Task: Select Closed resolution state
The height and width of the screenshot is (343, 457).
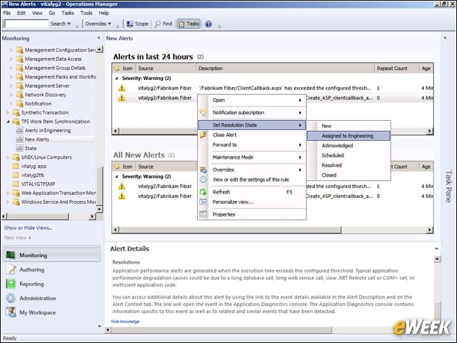Action: pos(329,175)
